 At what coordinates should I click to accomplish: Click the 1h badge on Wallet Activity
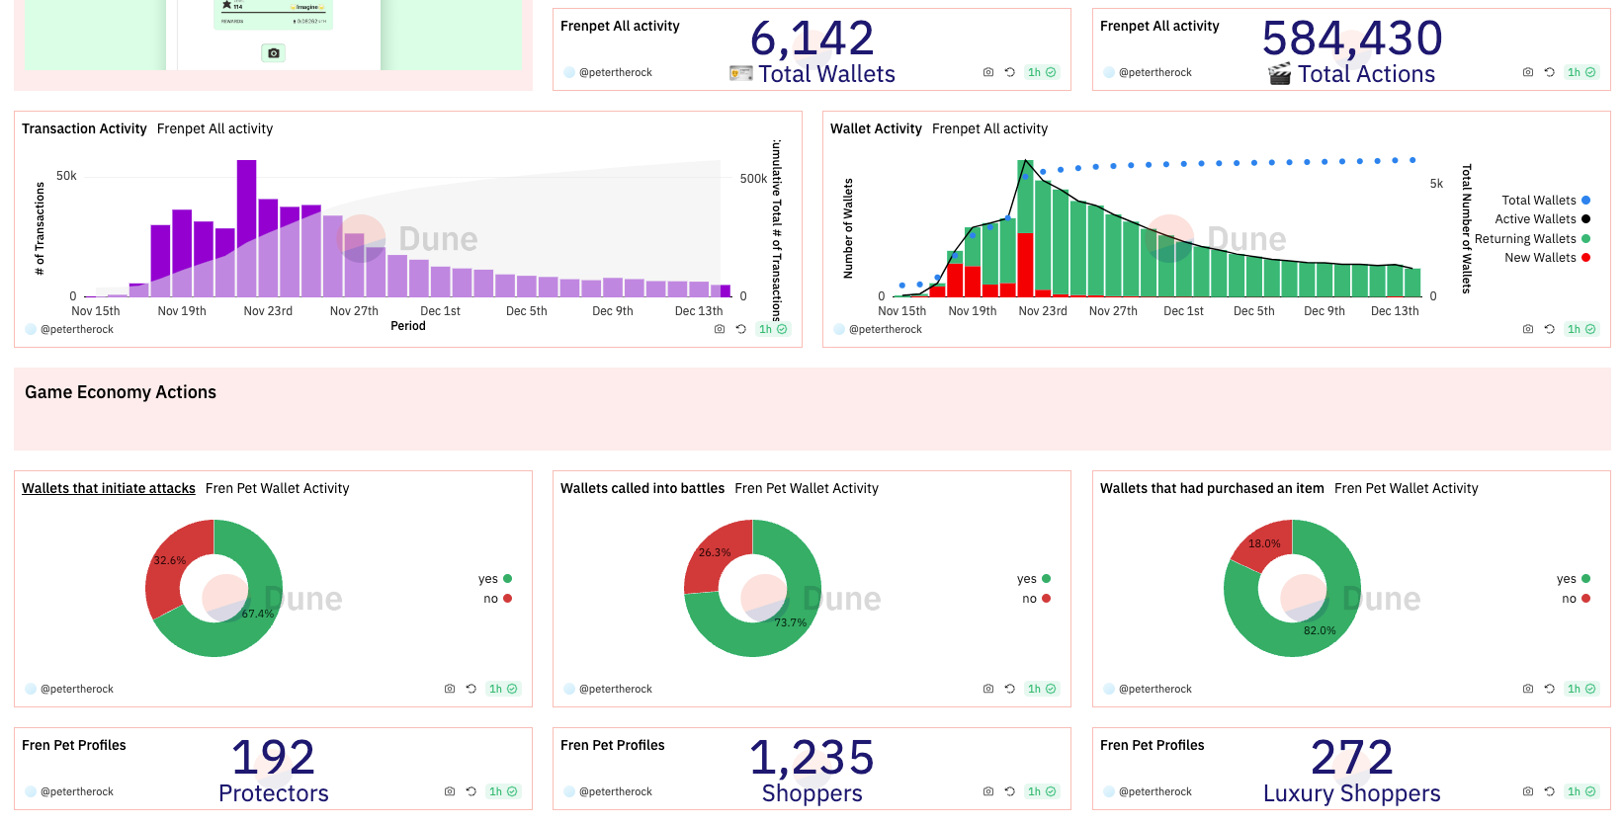click(1581, 329)
